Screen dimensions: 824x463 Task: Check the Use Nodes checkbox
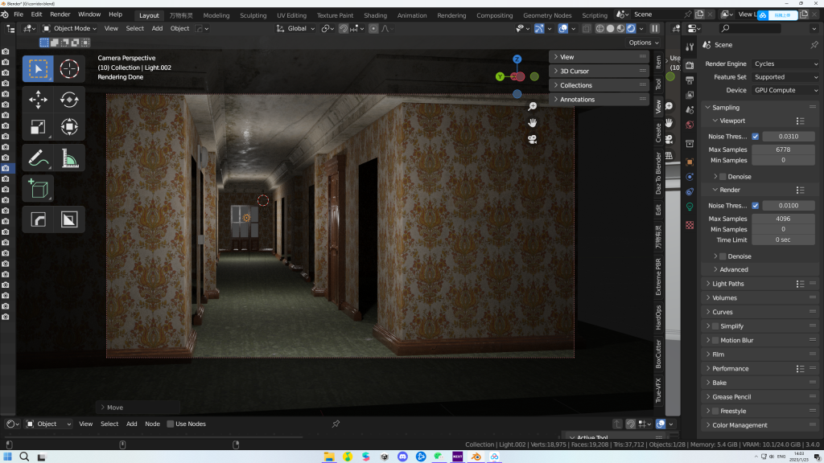(171, 424)
